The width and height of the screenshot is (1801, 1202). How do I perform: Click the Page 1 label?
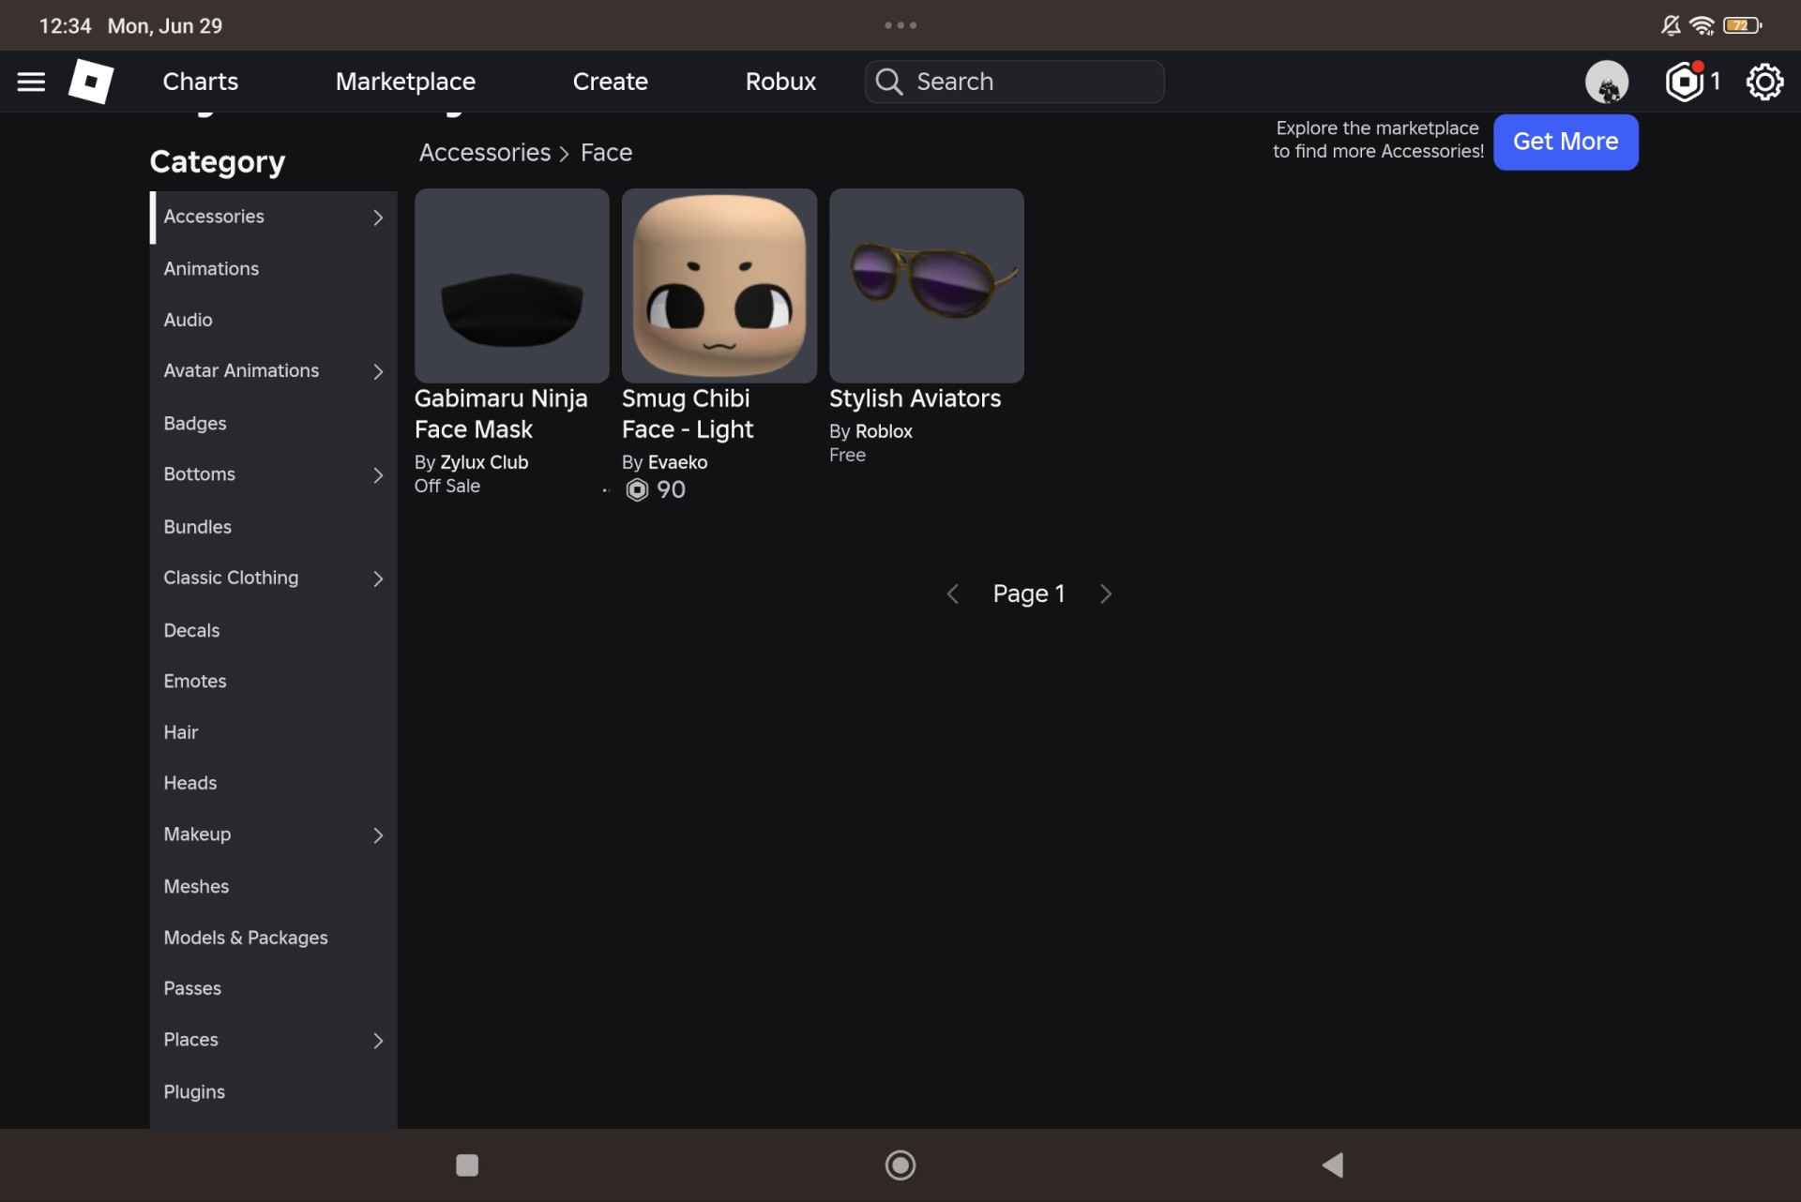pyautogui.click(x=1029, y=593)
